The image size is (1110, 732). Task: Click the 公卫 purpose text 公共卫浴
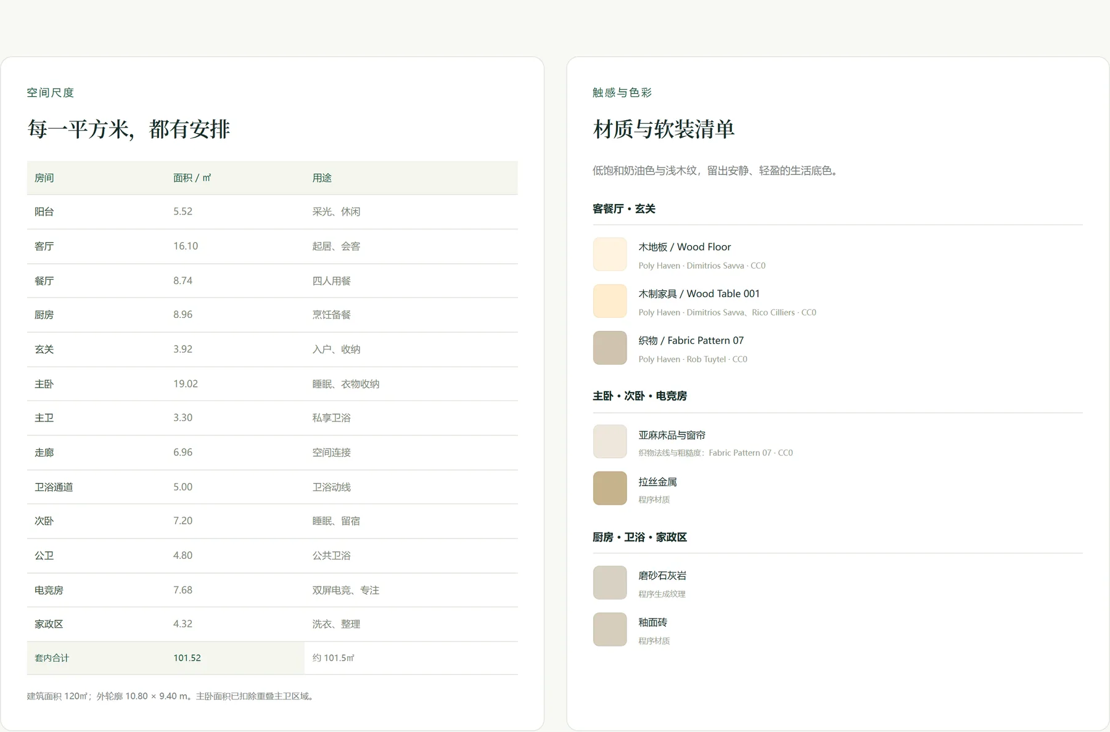(331, 556)
